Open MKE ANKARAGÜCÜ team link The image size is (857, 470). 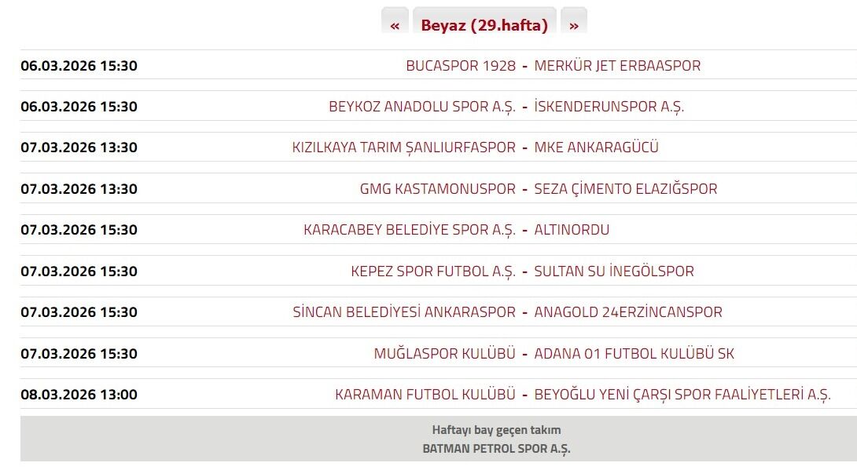tap(596, 148)
